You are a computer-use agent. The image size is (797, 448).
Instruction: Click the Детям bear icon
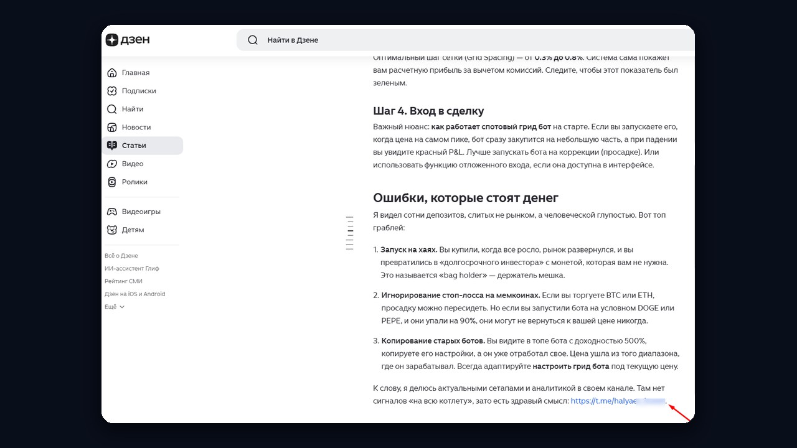point(112,230)
